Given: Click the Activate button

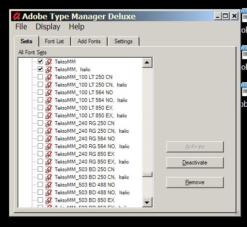Looking at the screenshot, I should pyautogui.click(x=195, y=147).
